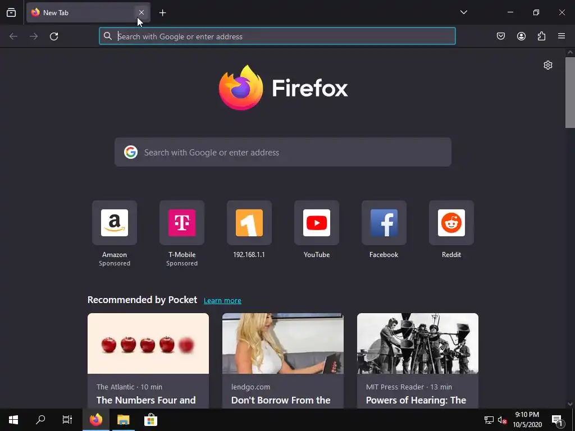This screenshot has height=431, width=575.
Task: Expand the list all tabs chevron
Action: pyautogui.click(x=463, y=12)
